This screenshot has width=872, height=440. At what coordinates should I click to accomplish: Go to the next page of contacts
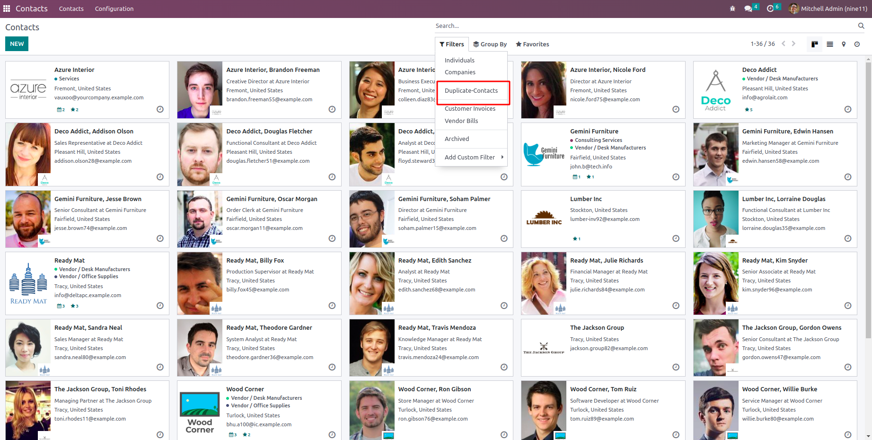pyautogui.click(x=793, y=44)
